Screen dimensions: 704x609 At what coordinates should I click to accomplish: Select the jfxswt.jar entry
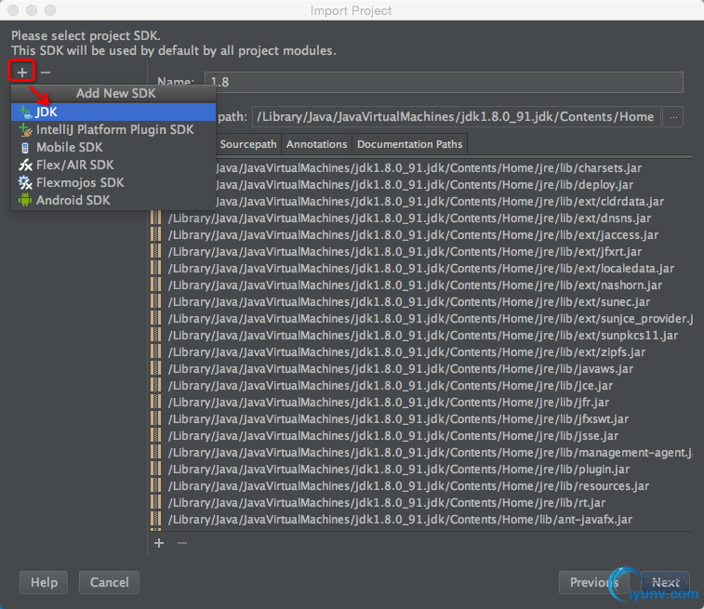pos(422,419)
